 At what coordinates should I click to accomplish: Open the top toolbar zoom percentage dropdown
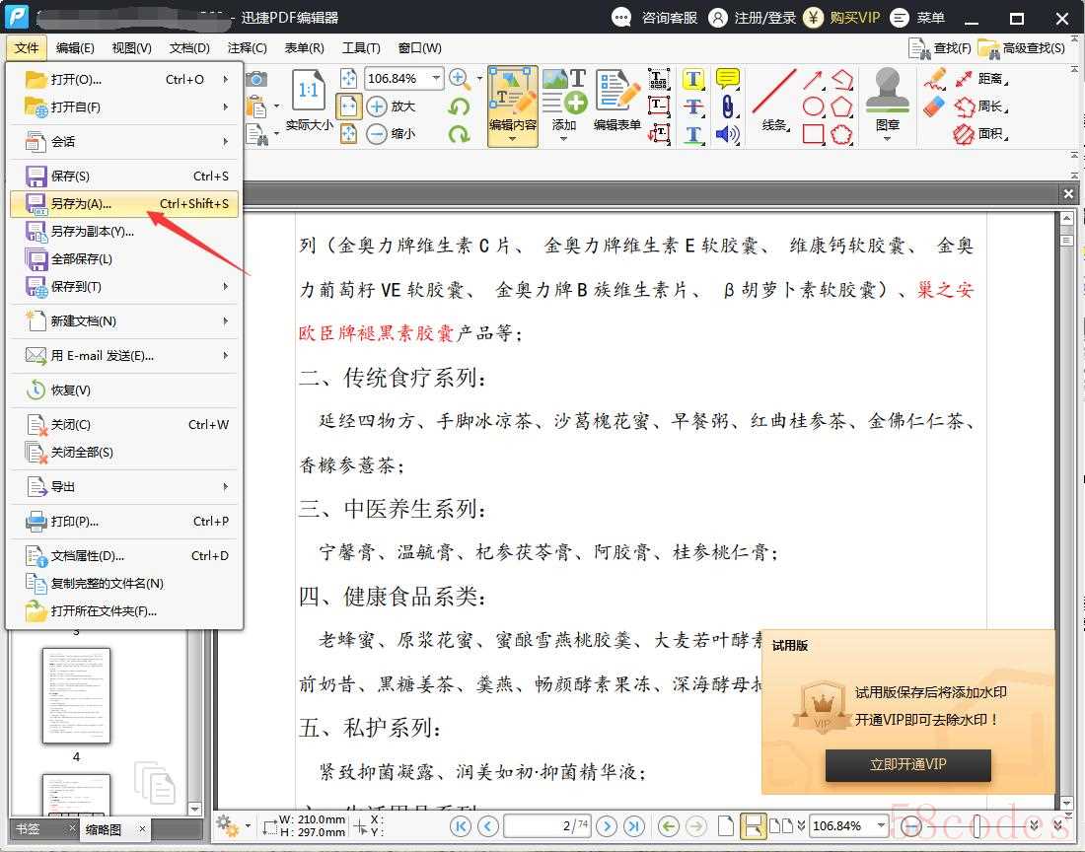(435, 78)
